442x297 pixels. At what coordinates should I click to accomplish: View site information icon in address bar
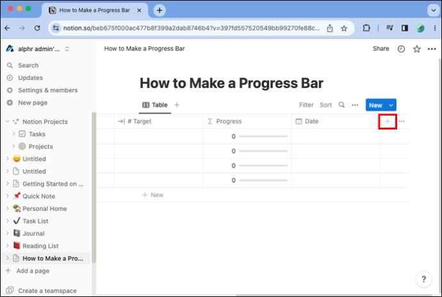coord(56,28)
